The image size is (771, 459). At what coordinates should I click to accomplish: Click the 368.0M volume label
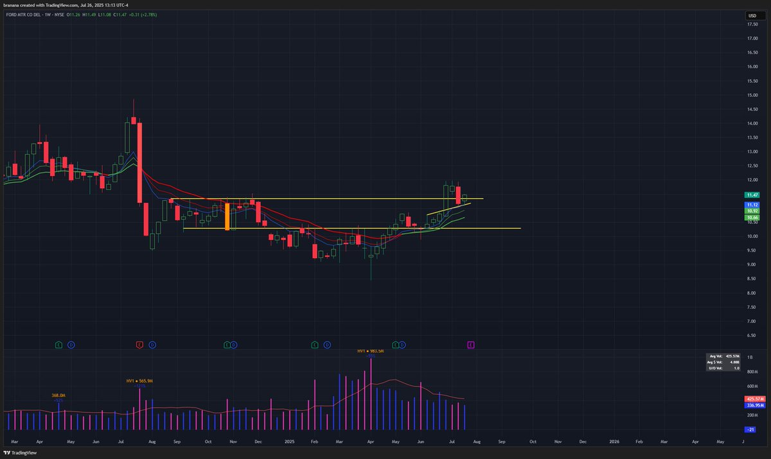pyautogui.click(x=58, y=395)
